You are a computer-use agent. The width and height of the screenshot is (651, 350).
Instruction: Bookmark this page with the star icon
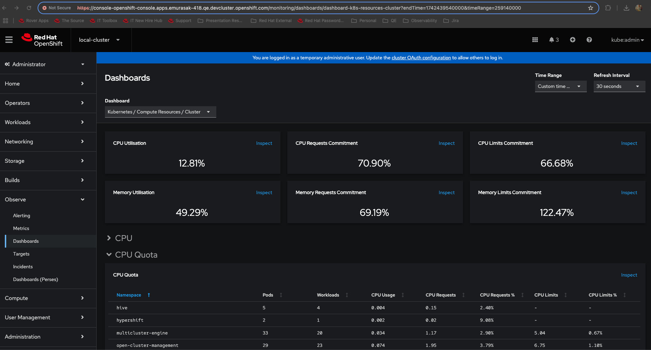coord(591,8)
